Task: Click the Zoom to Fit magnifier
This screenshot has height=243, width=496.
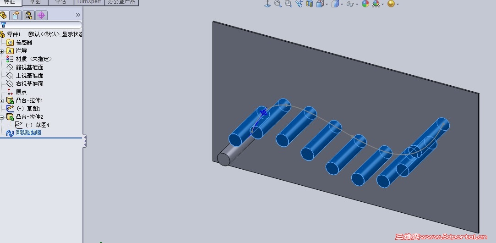Action: 278,4
